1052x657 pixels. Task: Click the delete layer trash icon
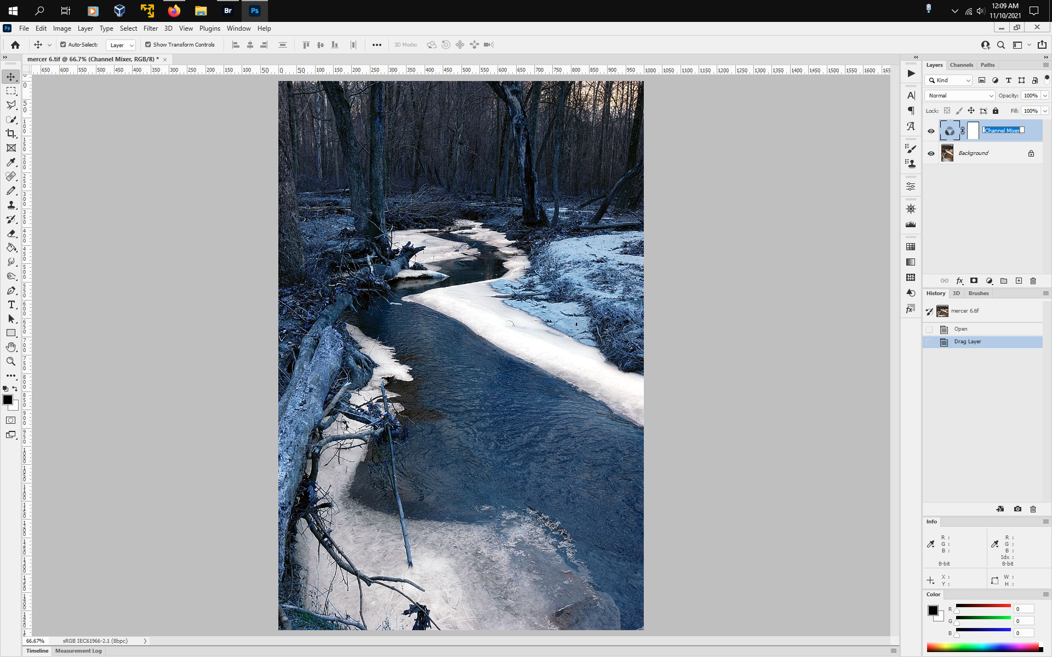tap(1033, 281)
